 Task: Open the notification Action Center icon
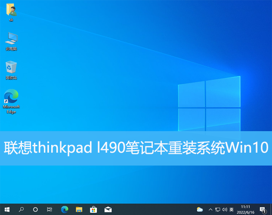tap(263, 209)
